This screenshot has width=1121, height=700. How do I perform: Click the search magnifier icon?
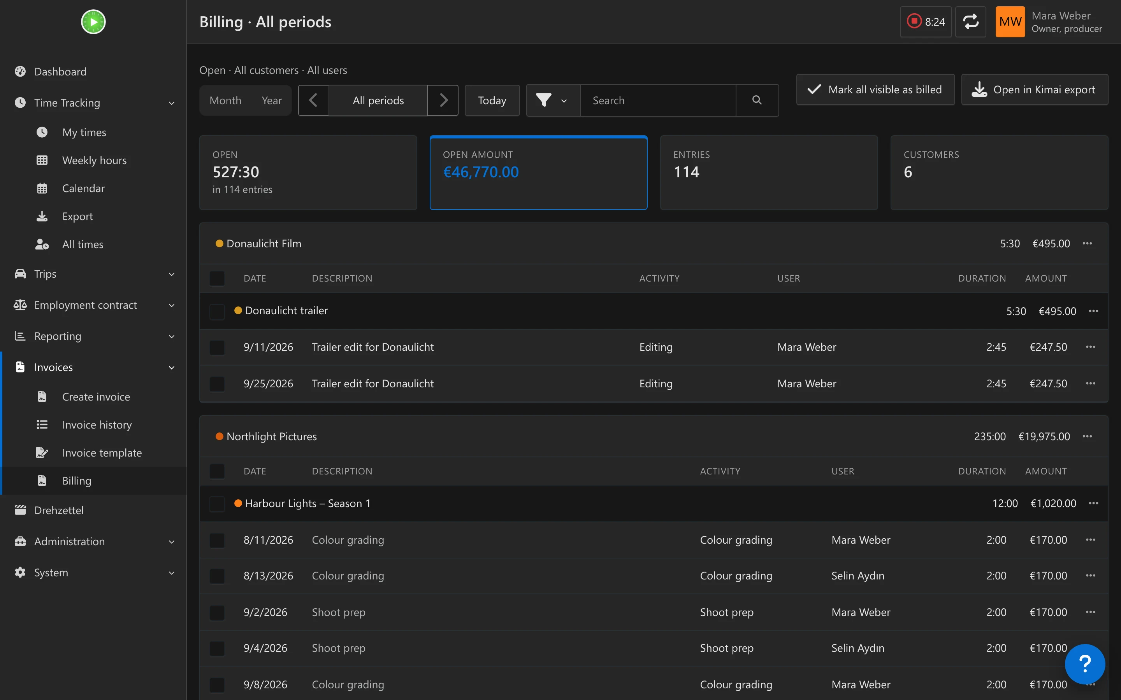(757, 100)
